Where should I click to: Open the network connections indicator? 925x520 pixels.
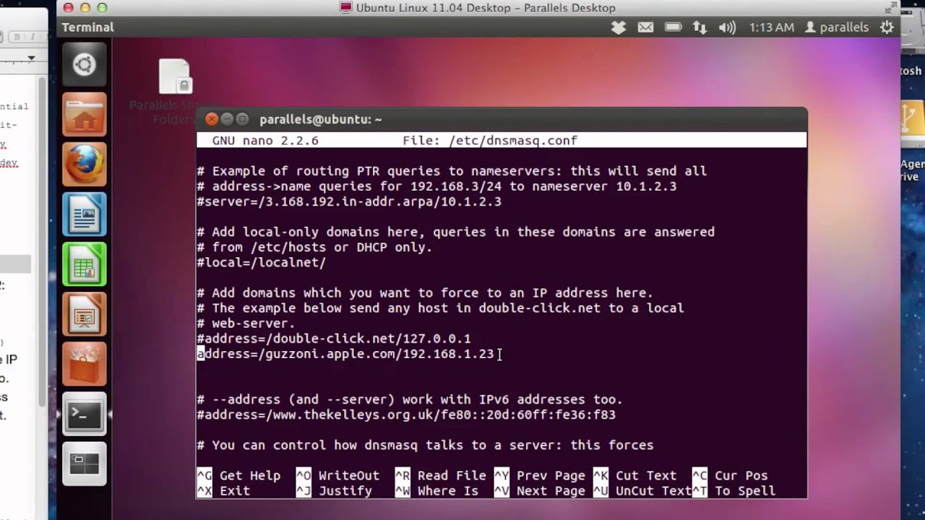pos(700,27)
